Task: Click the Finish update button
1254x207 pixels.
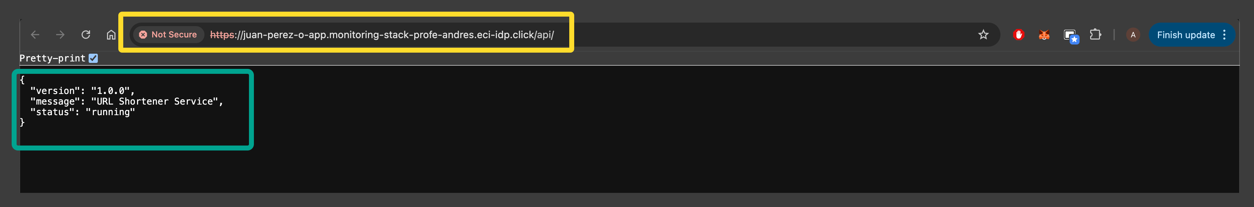Action: coord(1186,35)
